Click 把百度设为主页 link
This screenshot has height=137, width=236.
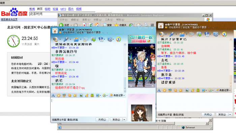coord(9,20)
